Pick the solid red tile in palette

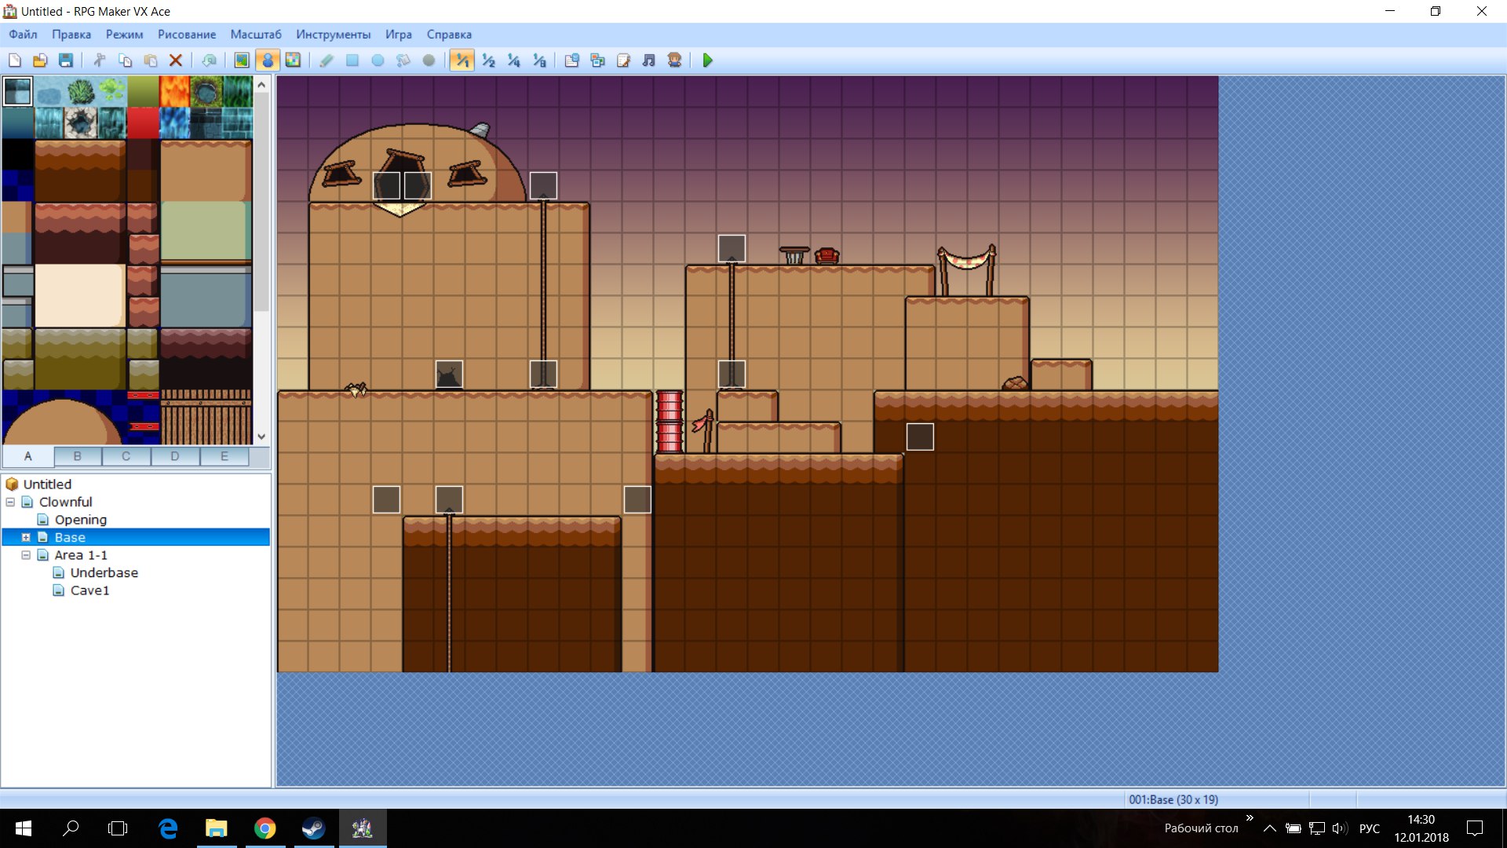point(143,123)
